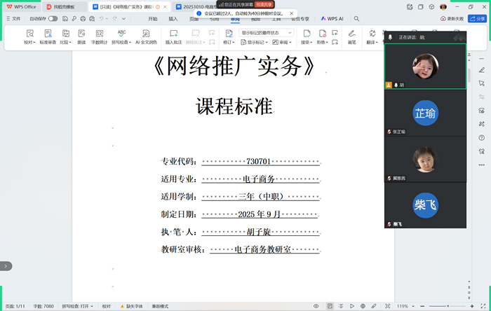Click the 字数统计 word count icon
The width and height of the screenshot is (491, 311).
(99, 36)
